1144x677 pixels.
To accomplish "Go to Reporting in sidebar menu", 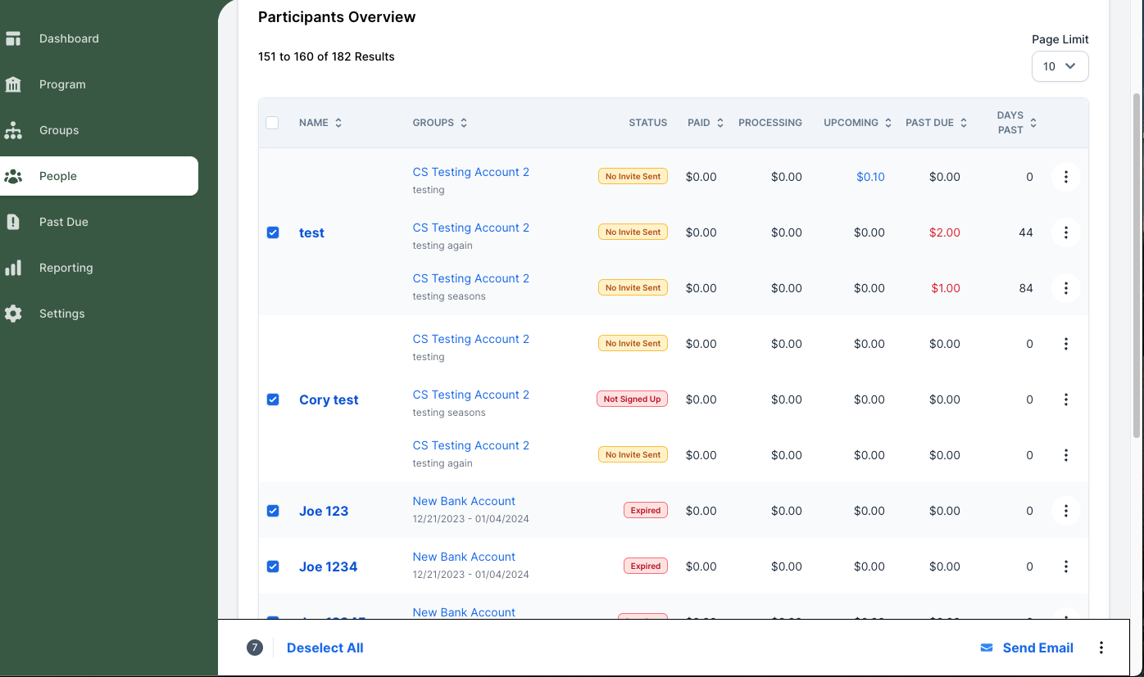I will (66, 268).
